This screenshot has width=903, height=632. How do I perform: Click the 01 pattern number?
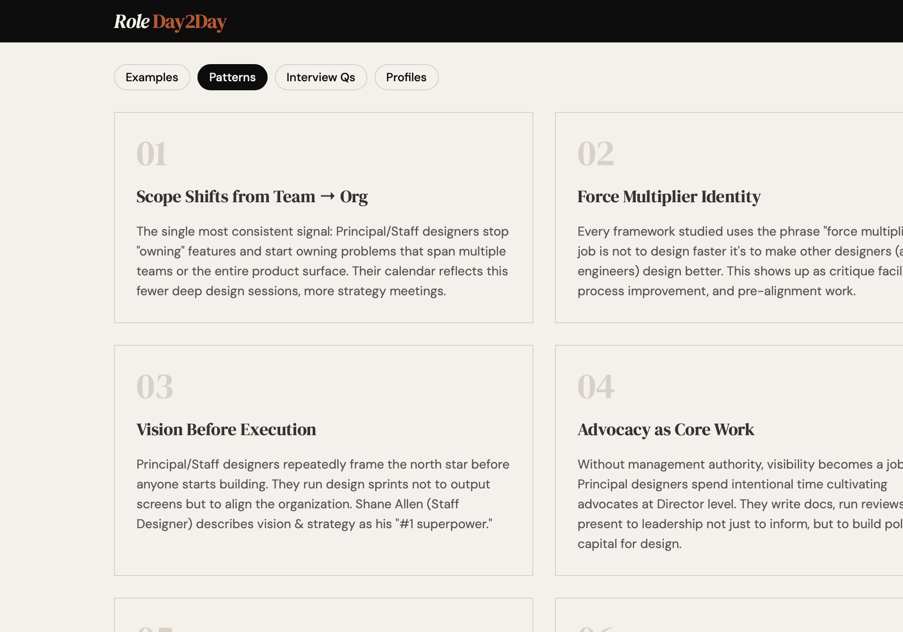152,154
